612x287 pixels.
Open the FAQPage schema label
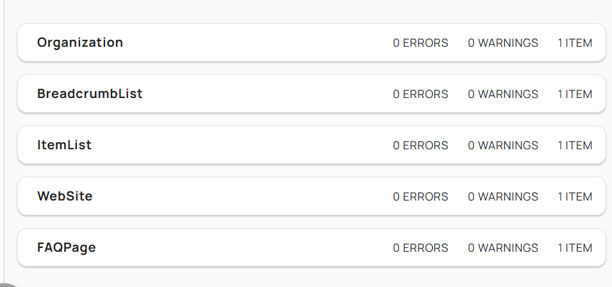[x=67, y=248]
